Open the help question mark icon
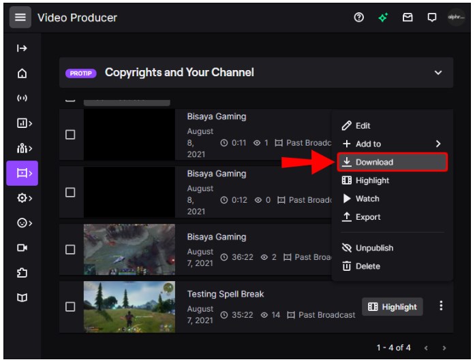 click(x=358, y=17)
